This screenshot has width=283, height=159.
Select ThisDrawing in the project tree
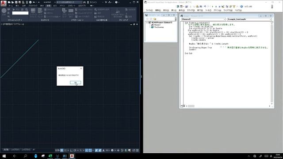point(159,27)
